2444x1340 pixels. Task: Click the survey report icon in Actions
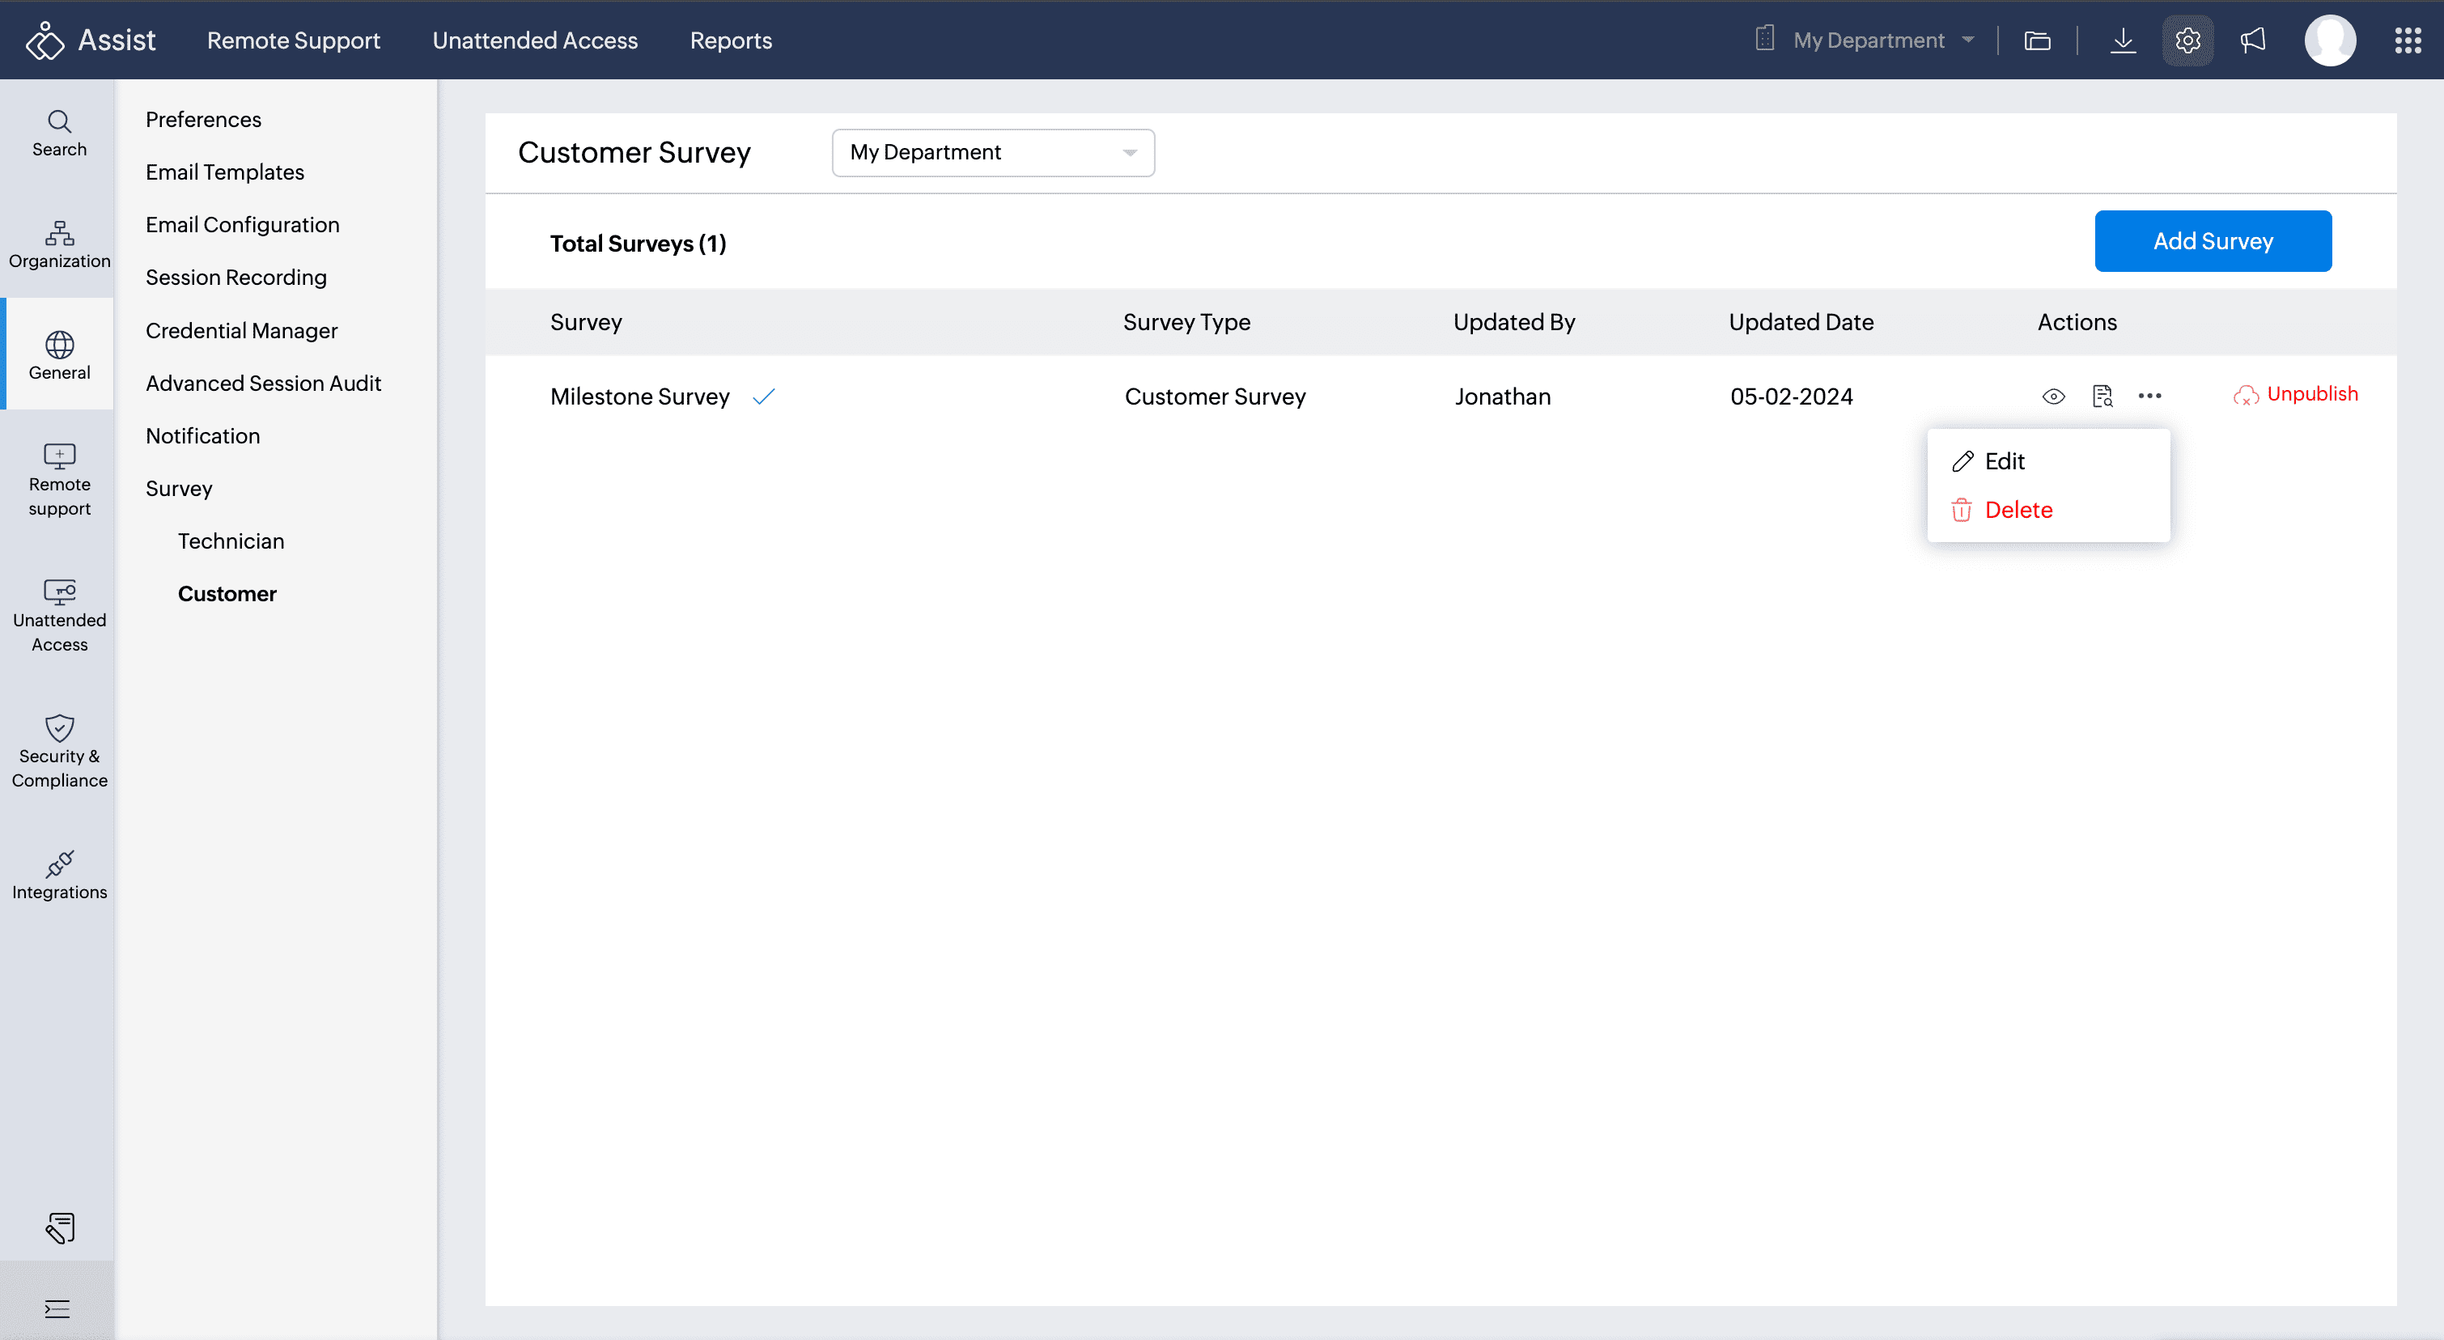tap(2102, 396)
